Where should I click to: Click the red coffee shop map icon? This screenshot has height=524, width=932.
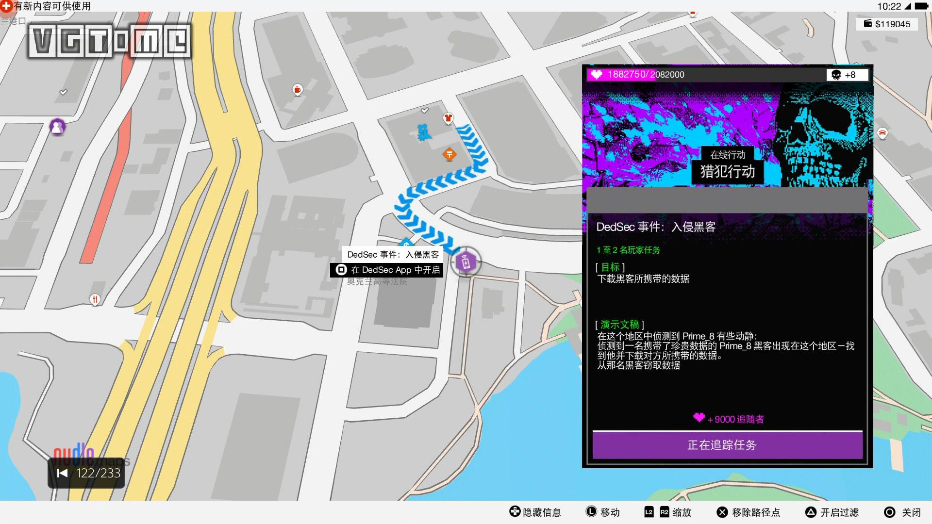[298, 90]
